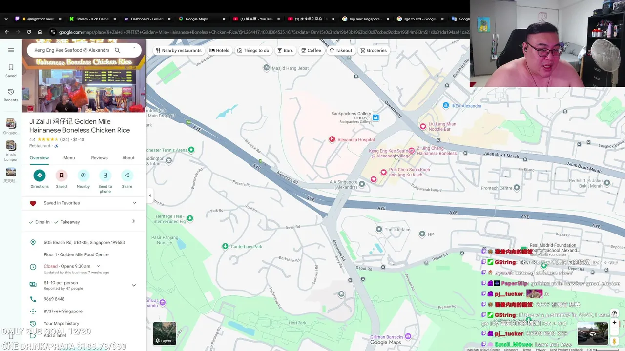Open the Reviews tab
Screen dimensions: 625x351
pos(99,158)
